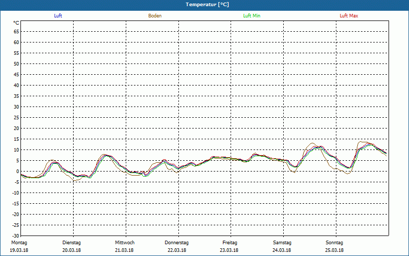
Task: Click the red Luft Max legend label
Action: click(x=349, y=16)
